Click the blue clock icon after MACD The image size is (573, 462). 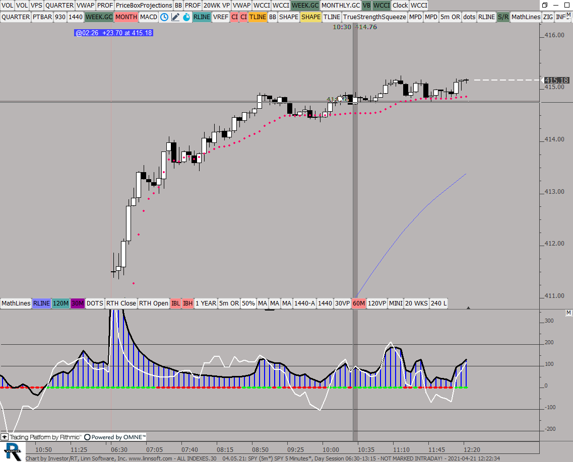(x=164, y=17)
